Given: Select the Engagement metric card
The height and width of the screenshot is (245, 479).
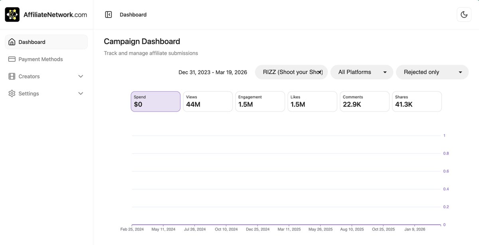Looking at the screenshot, I should pos(260,102).
